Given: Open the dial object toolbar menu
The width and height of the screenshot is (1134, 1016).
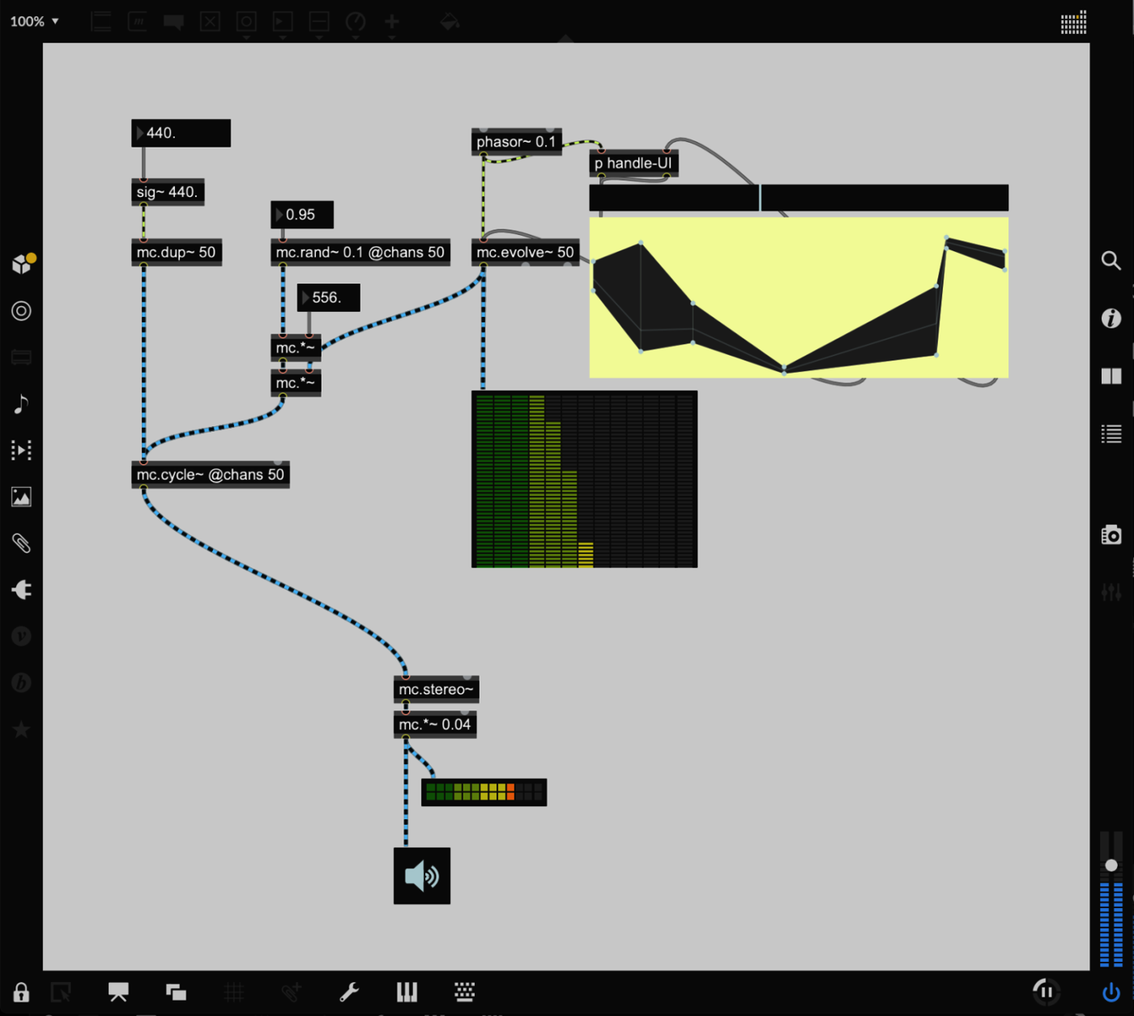Looking at the screenshot, I should [x=355, y=22].
